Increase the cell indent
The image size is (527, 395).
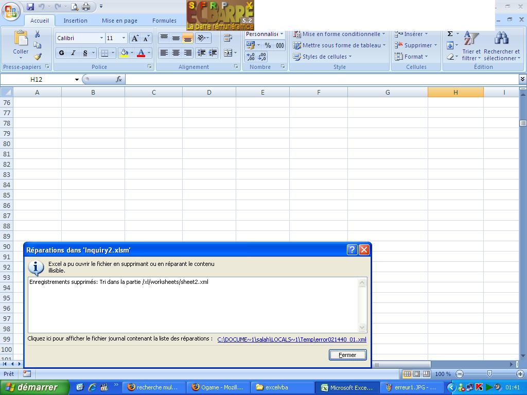point(213,53)
